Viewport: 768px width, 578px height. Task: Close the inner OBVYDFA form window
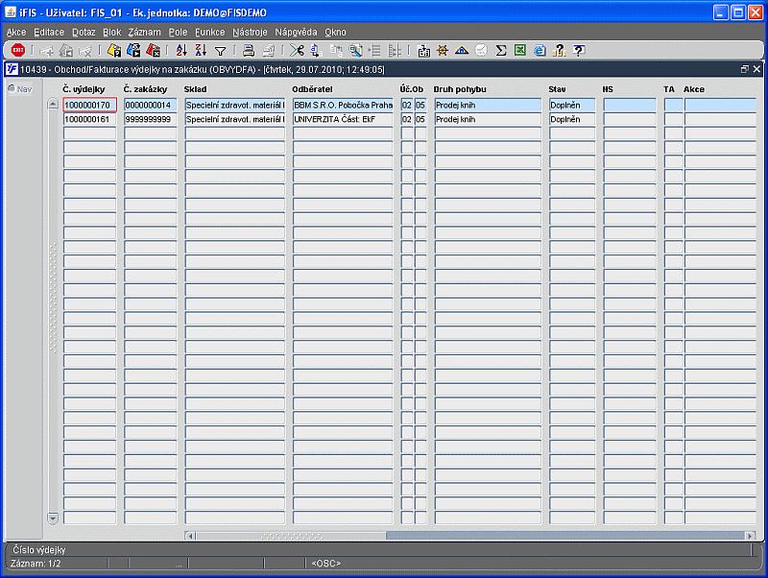pos(756,69)
